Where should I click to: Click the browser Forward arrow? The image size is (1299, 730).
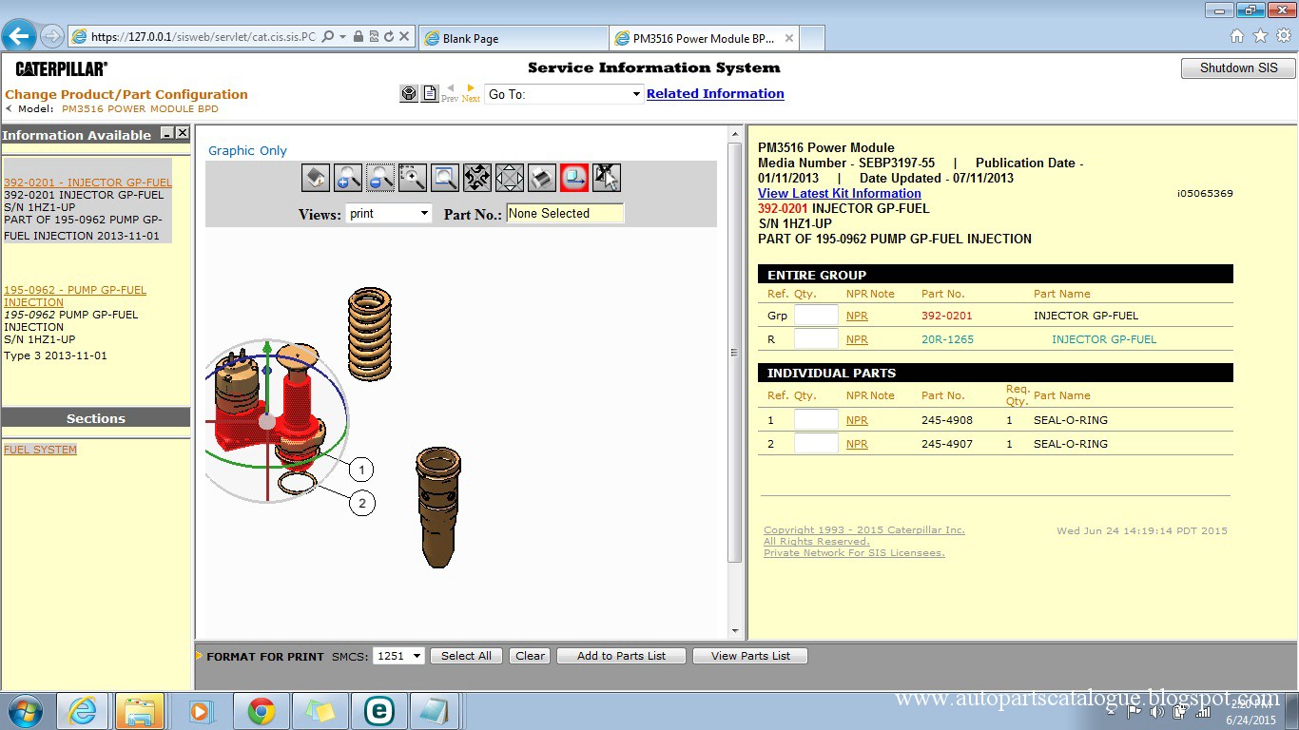(51, 37)
